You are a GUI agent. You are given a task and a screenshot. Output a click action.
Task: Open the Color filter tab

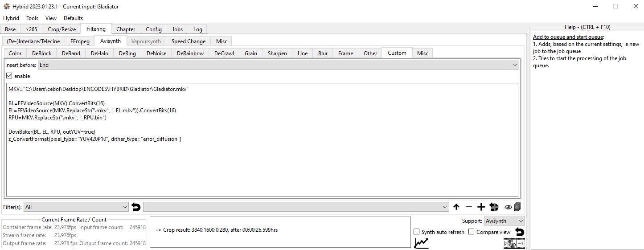pyautogui.click(x=15, y=53)
